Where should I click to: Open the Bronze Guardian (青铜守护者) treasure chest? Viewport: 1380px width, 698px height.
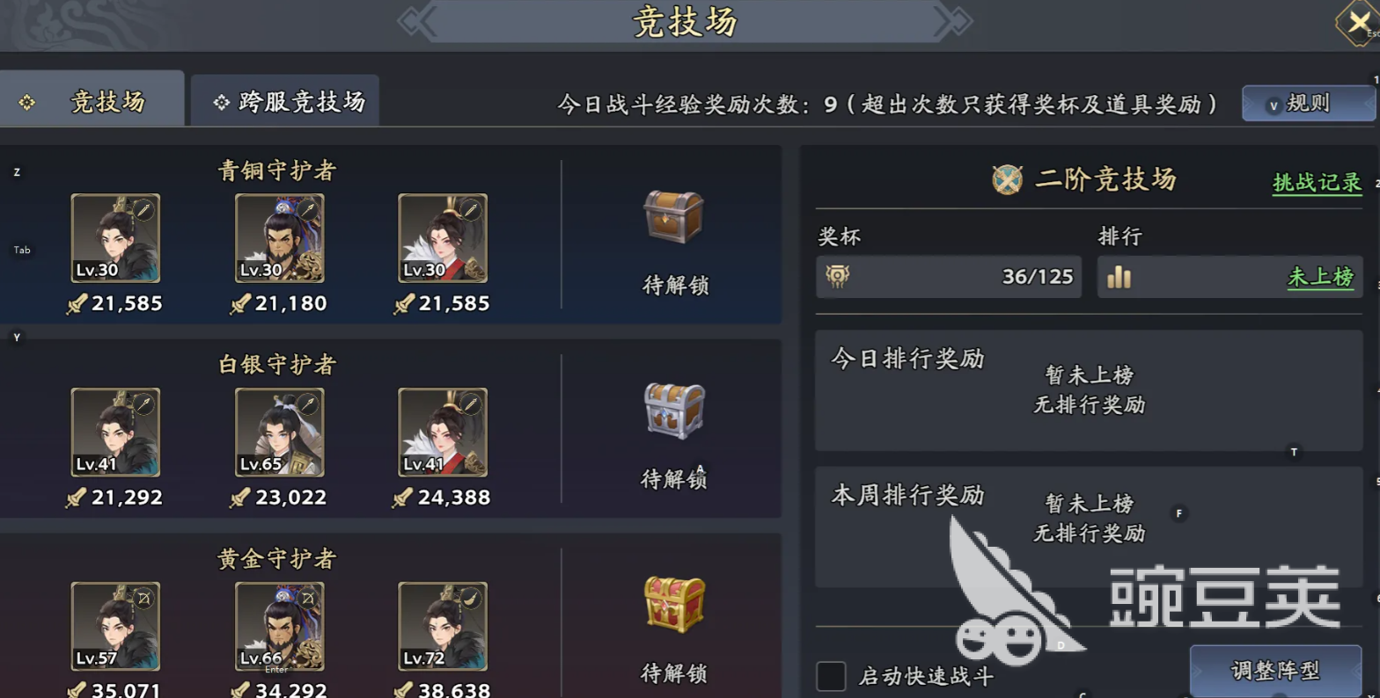pyautogui.click(x=674, y=217)
